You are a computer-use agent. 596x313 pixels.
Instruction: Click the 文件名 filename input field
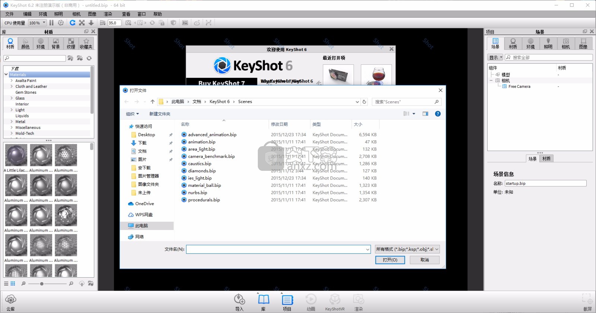(x=278, y=249)
